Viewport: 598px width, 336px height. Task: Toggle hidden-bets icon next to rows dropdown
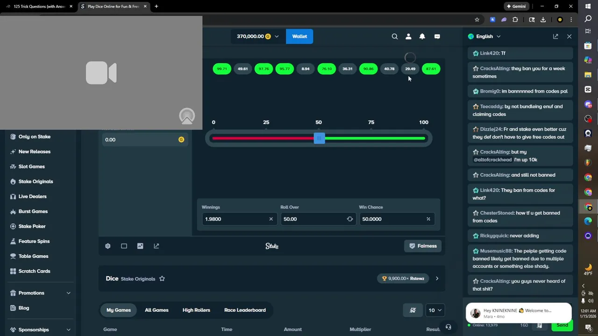pos(413,310)
